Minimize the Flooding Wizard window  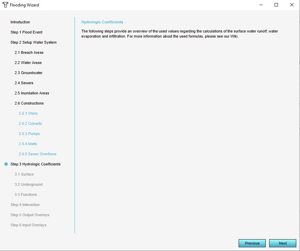point(261,5)
